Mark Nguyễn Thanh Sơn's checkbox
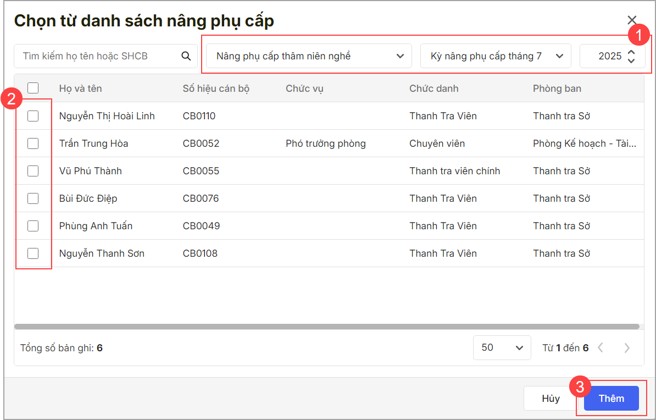 pyautogui.click(x=33, y=253)
